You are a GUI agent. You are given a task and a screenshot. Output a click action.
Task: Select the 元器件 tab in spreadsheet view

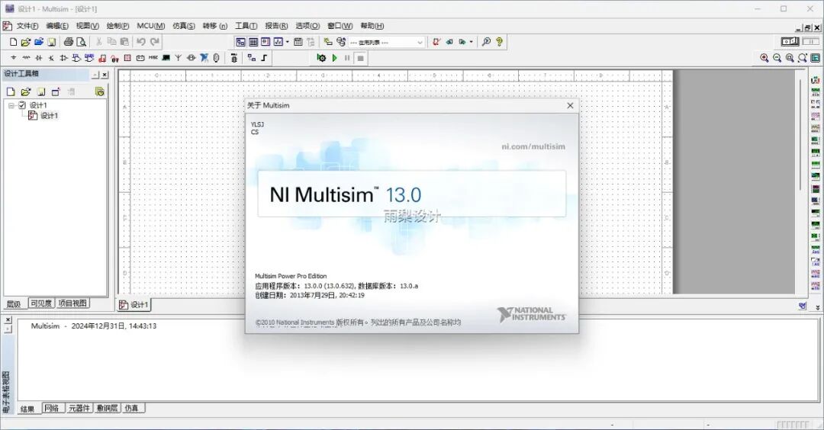tap(79, 408)
